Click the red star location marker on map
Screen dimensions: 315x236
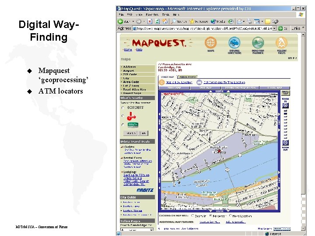point(219,151)
